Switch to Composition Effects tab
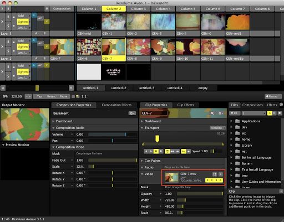 point(116,105)
